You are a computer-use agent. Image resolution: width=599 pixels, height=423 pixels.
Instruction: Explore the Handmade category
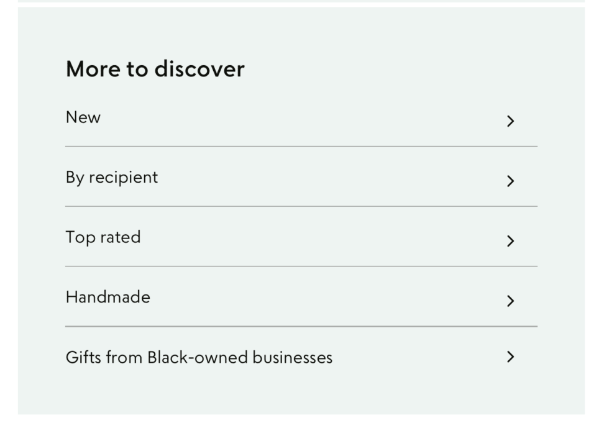pyautogui.click(x=107, y=297)
